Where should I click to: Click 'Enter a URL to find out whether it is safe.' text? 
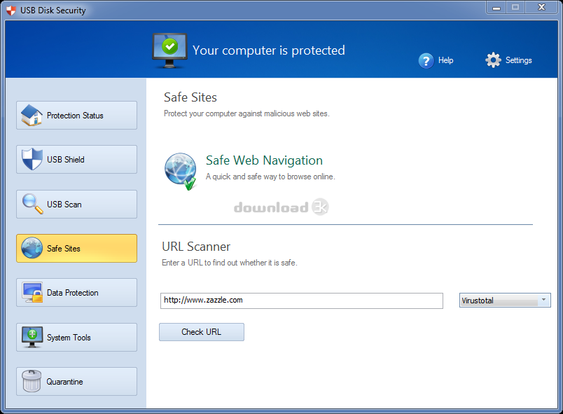click(230, 263)
